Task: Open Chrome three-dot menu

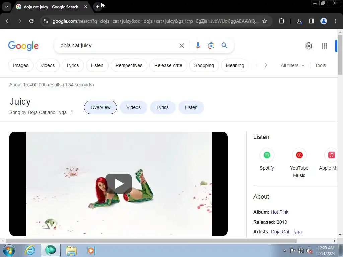Action: click(x=336, y=21)
